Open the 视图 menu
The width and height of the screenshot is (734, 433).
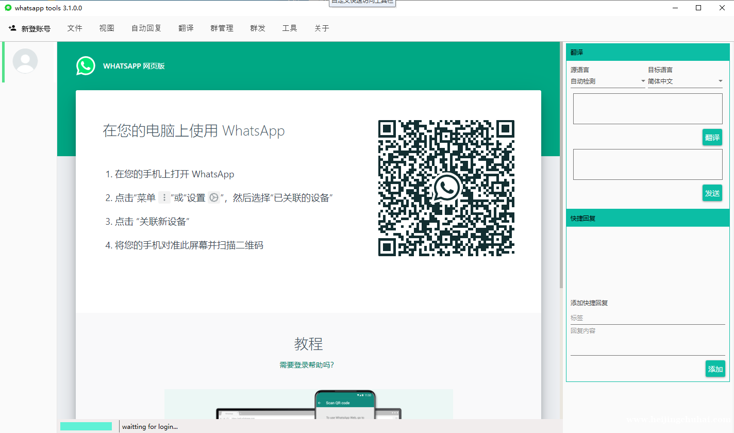click(107, 28)
